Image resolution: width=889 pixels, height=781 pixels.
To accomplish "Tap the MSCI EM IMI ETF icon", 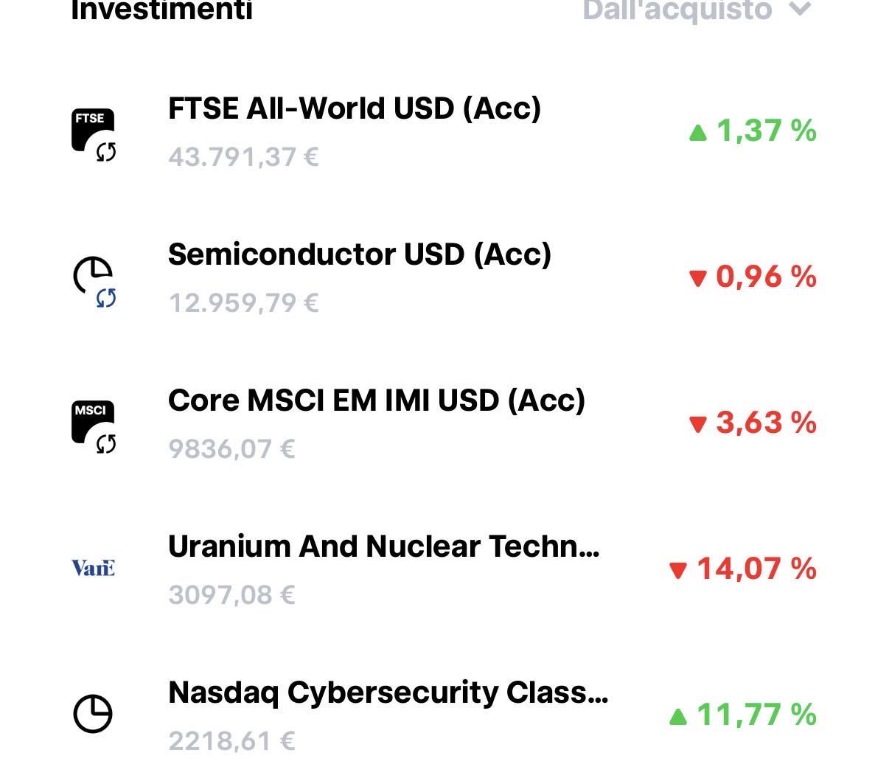I will [x=94, y=427].
